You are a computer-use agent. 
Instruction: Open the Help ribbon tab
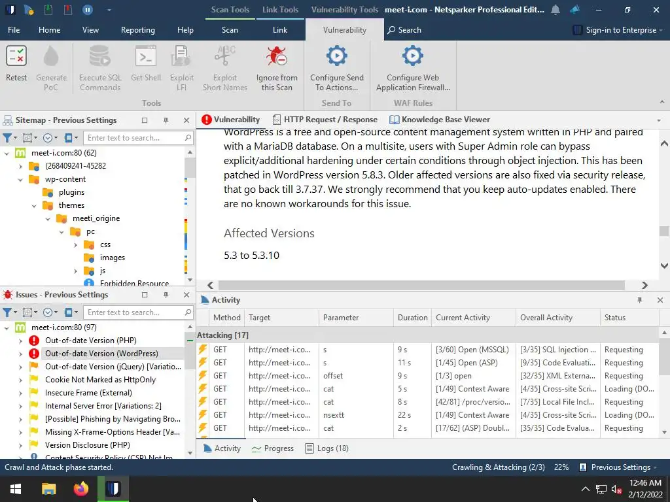tap(185, 30)
